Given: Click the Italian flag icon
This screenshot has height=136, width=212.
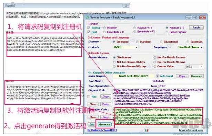Looking at the screenshot, I should click(x=147, y=130).
